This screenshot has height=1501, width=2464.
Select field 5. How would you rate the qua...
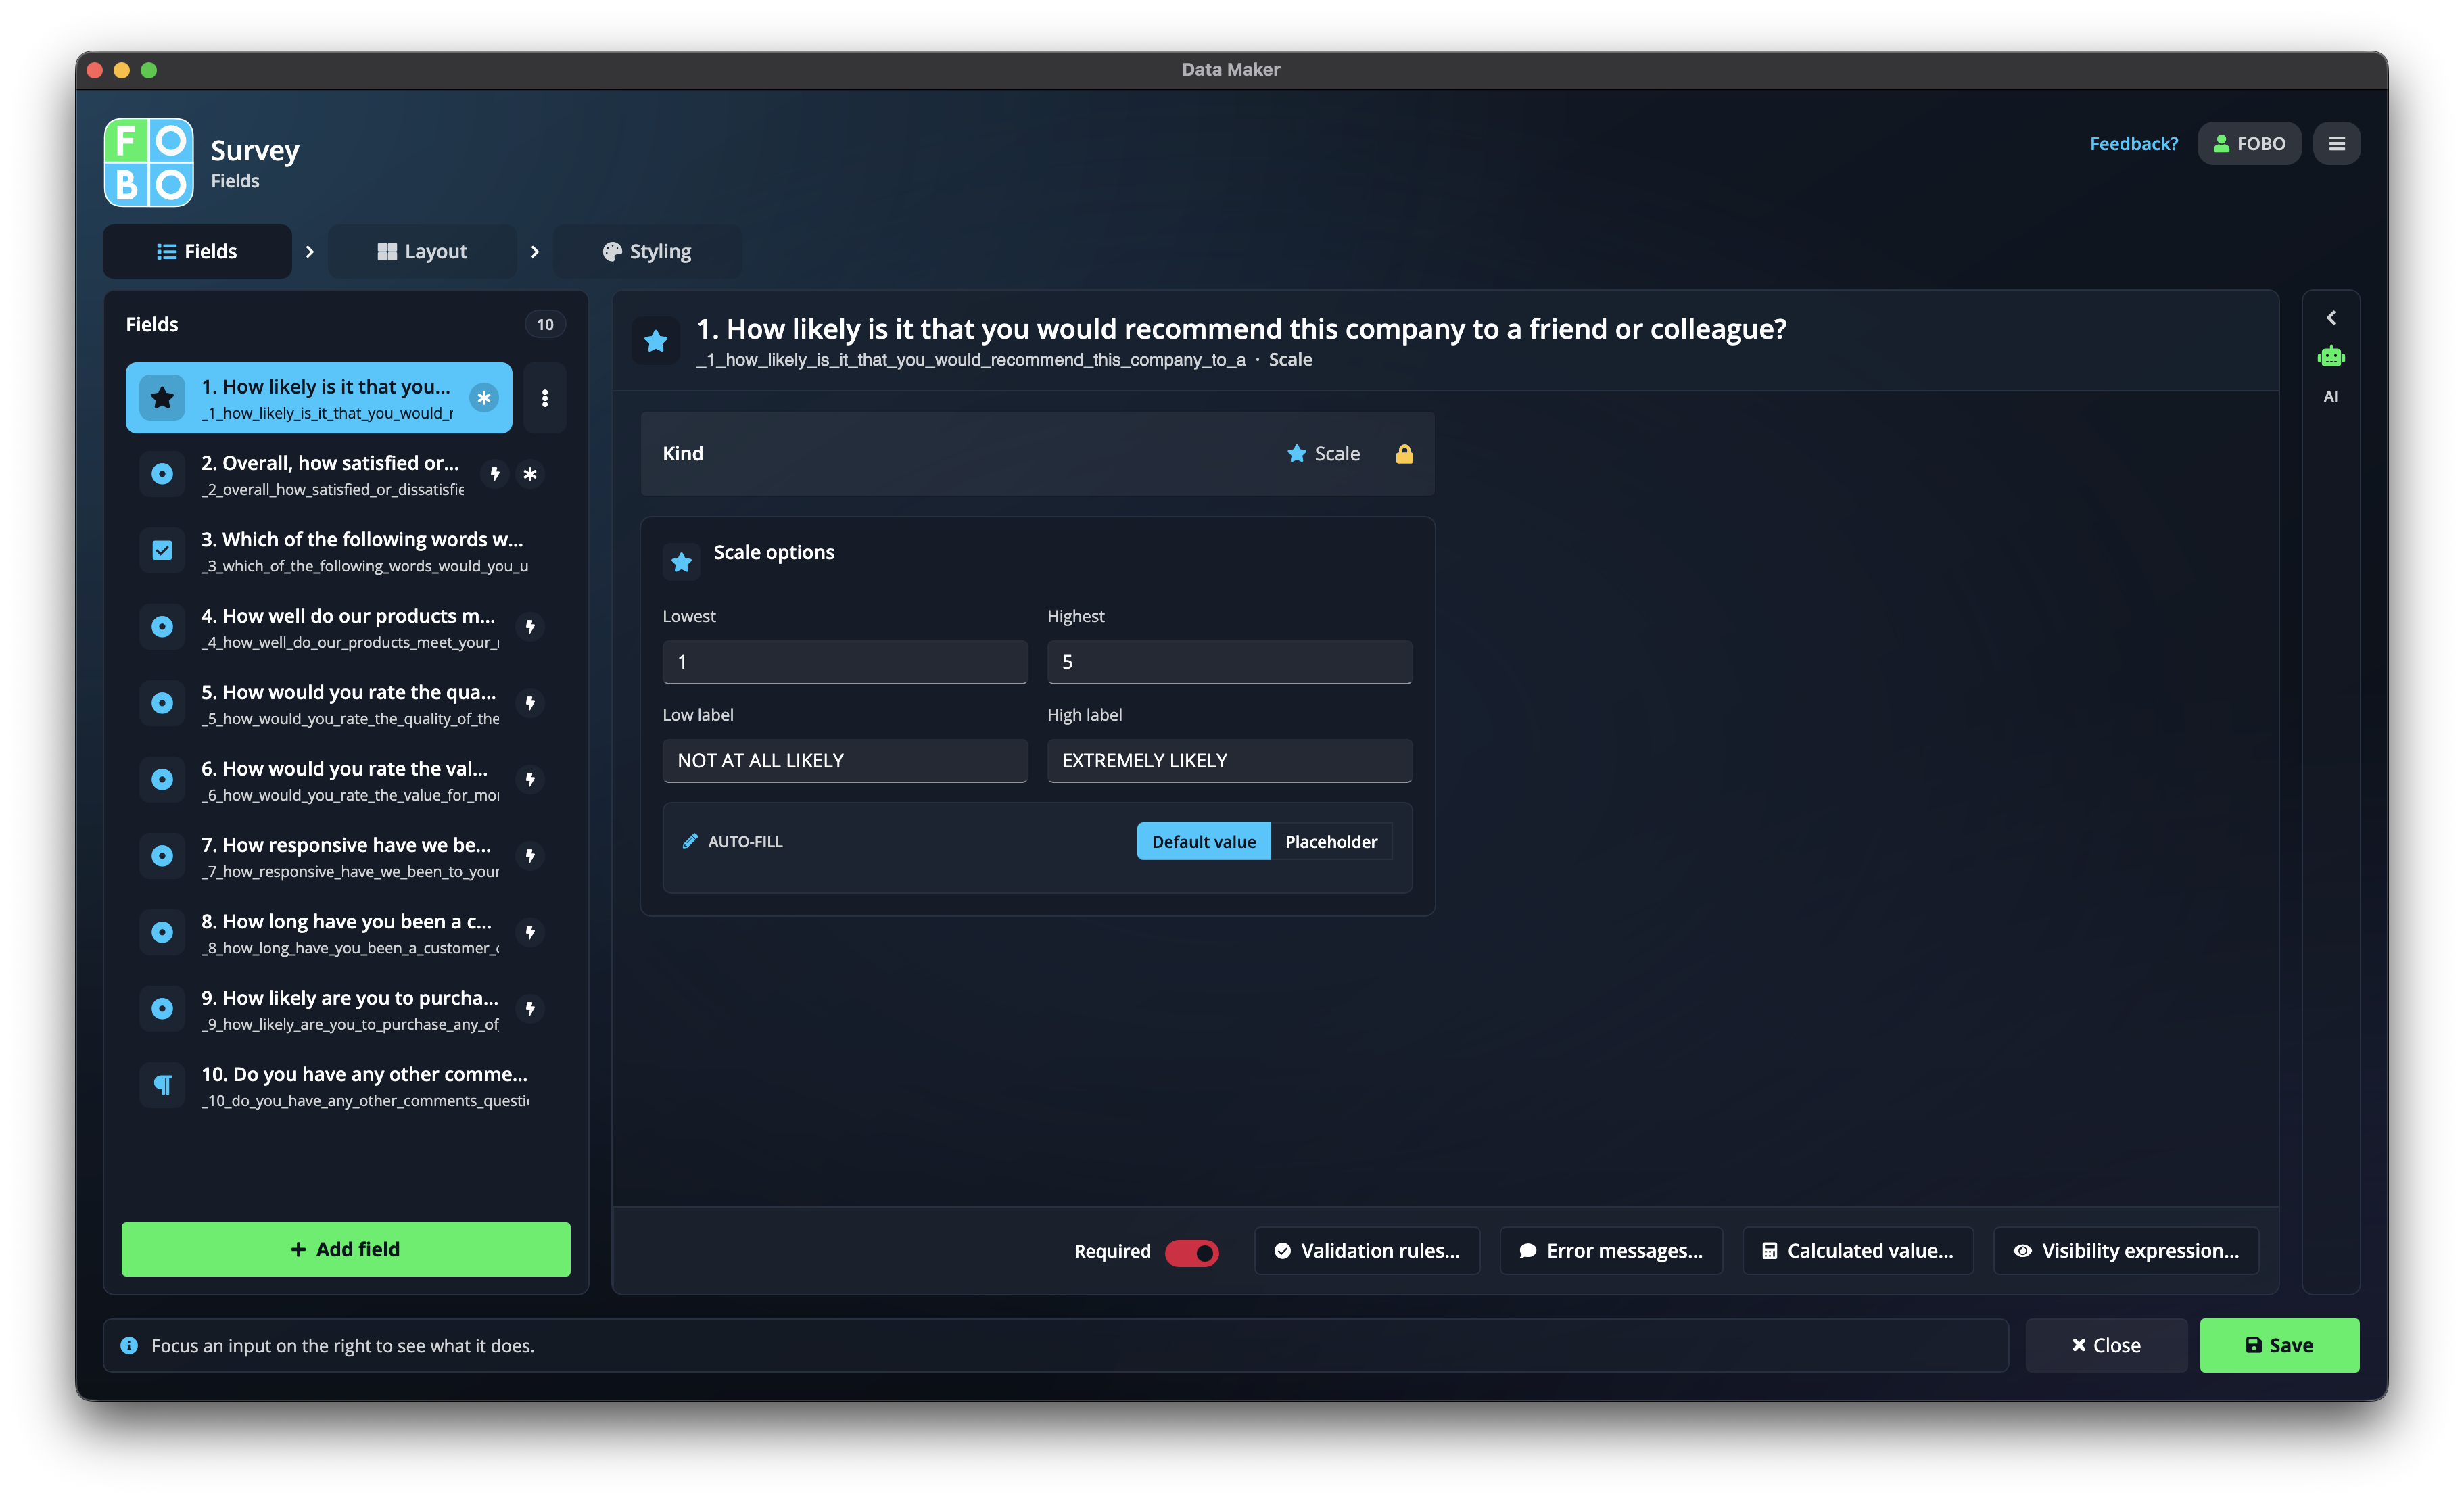tap(346, 703)
